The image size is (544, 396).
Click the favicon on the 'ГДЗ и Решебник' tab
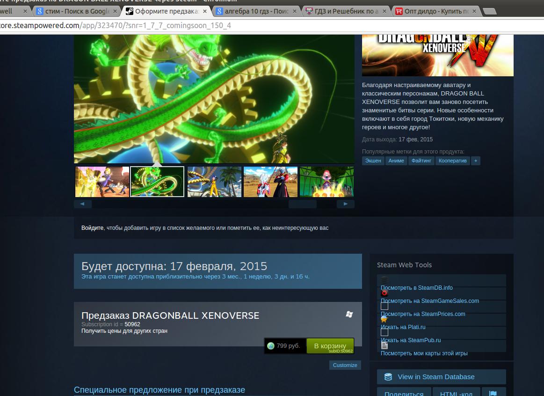coord(309,11)
